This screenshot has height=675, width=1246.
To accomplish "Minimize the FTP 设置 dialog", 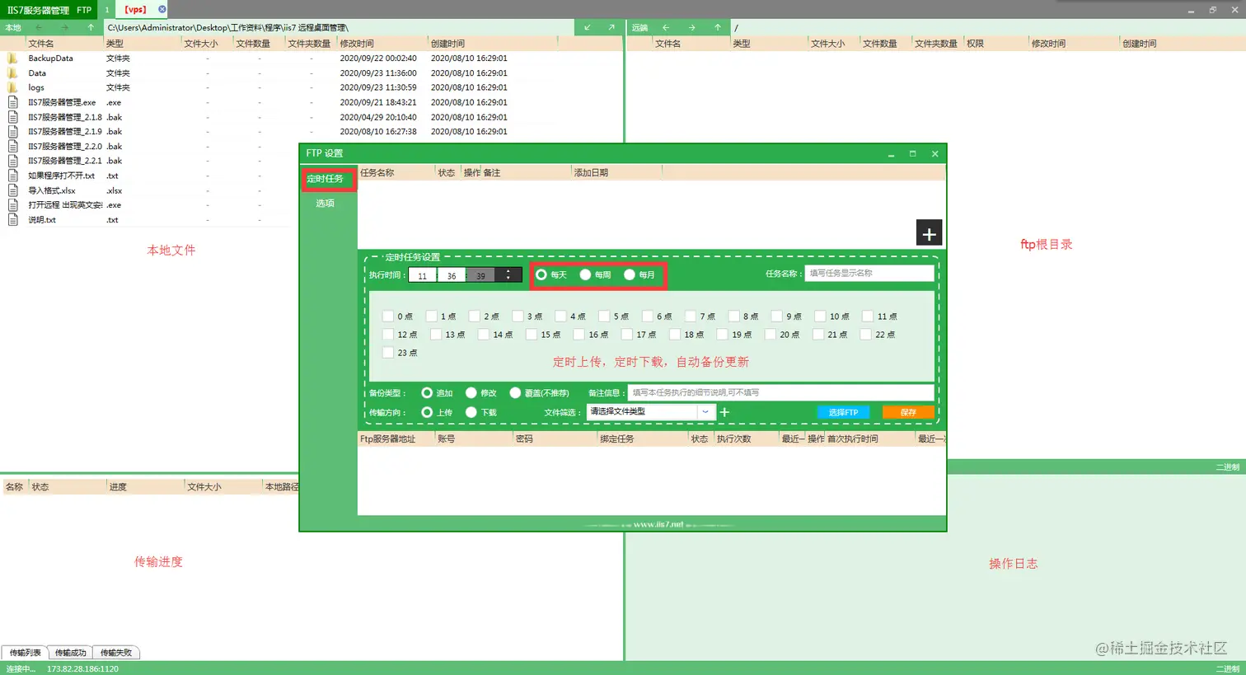I will click(x=891, y=154).
